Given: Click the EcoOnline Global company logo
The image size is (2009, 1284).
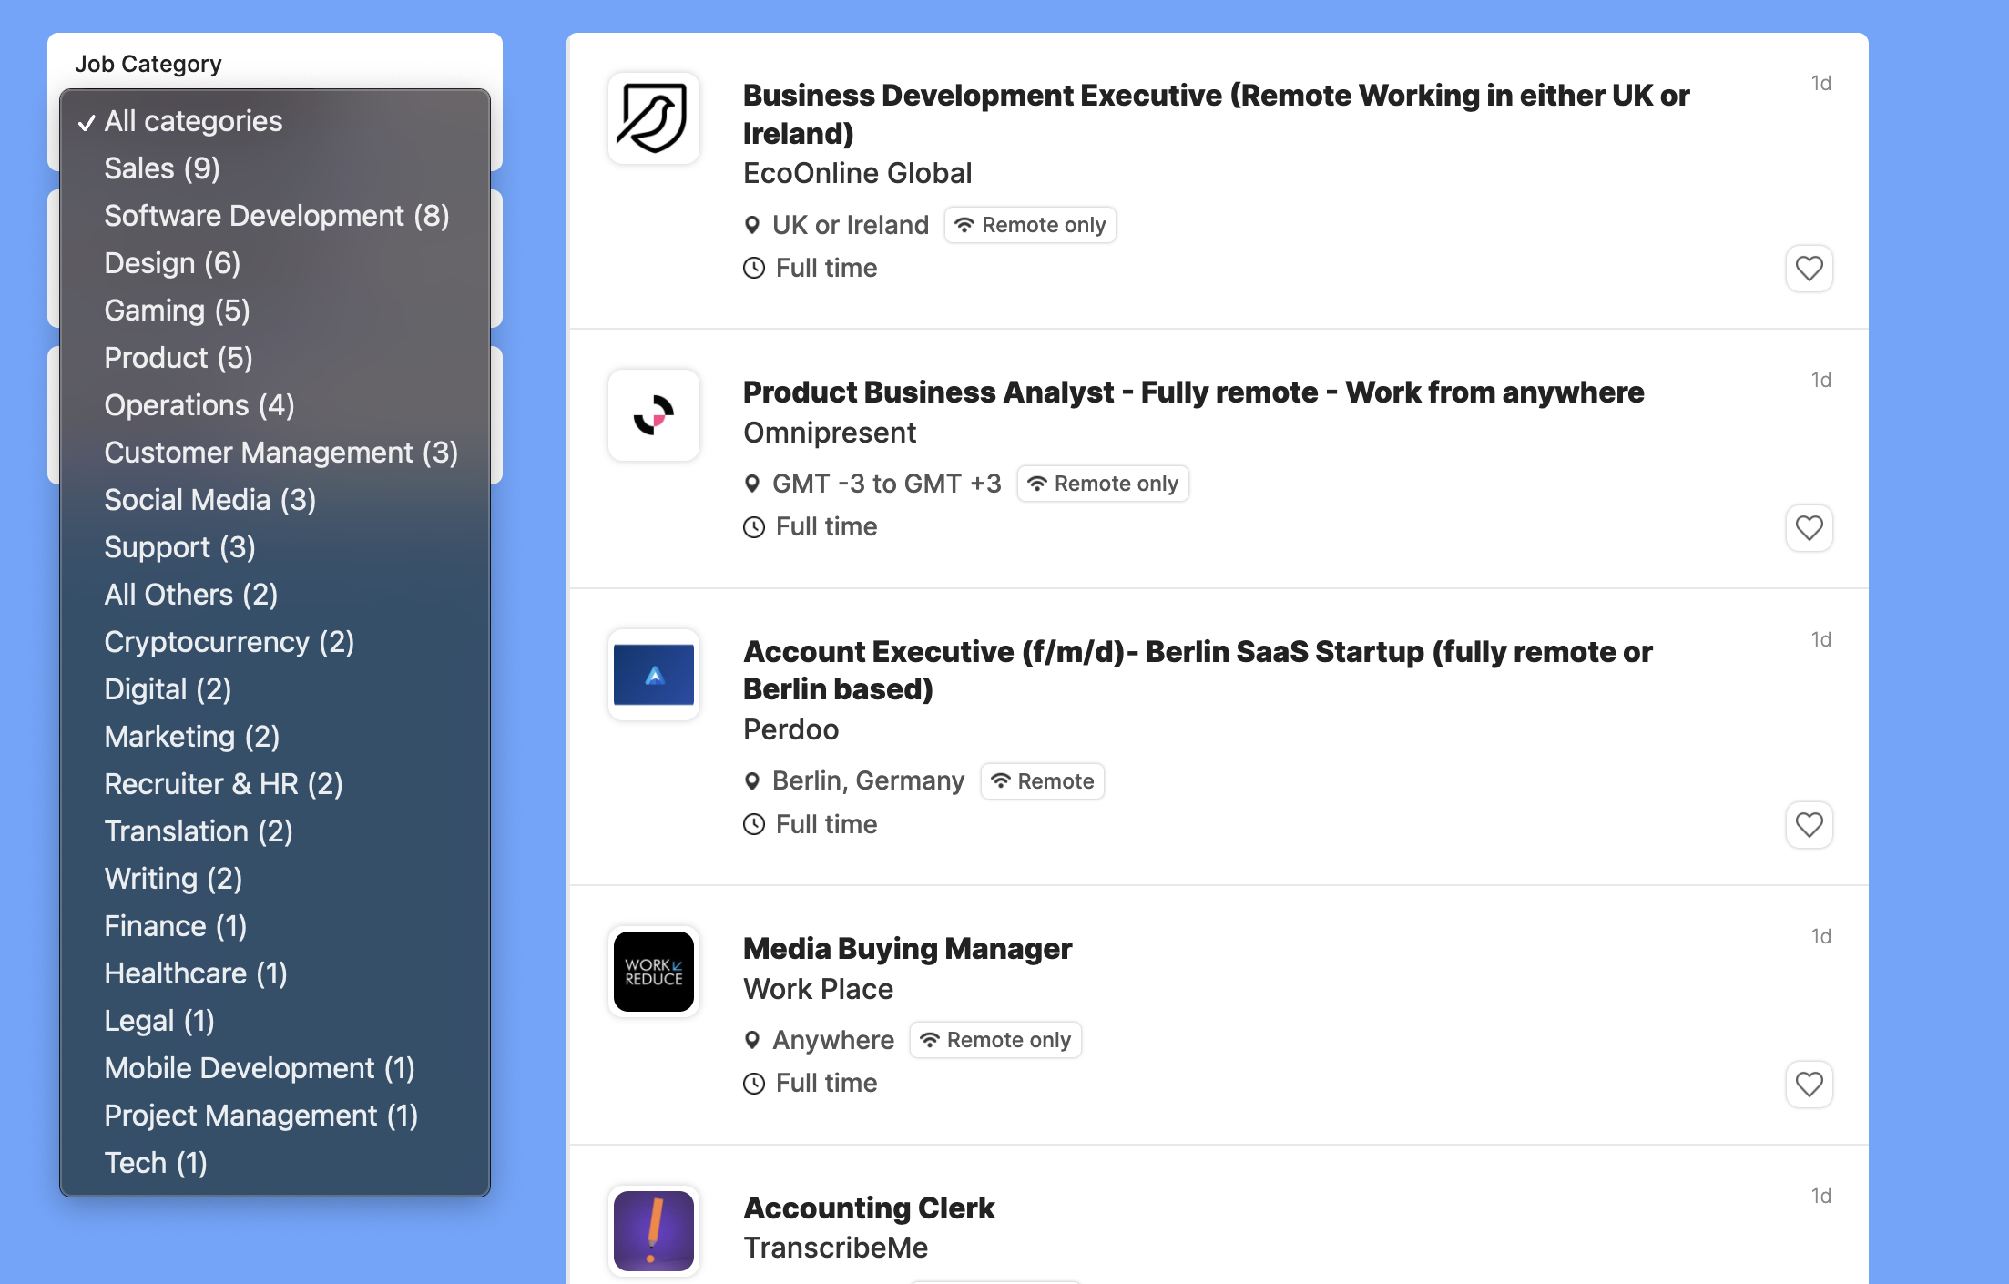Looking at the screenshot, I should [x=654, y=118].
